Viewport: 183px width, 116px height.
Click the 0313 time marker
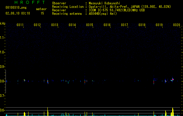pyautogui.click(x=55, y=25)
